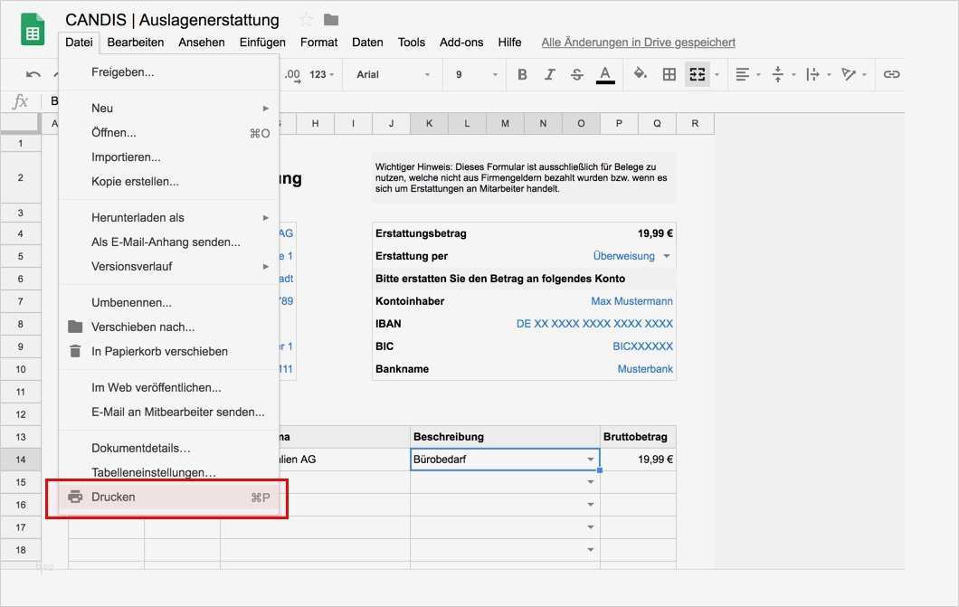The image size is (959, 607).
Task: Open the Bearbeiten menu
Action: click(135, 43)
